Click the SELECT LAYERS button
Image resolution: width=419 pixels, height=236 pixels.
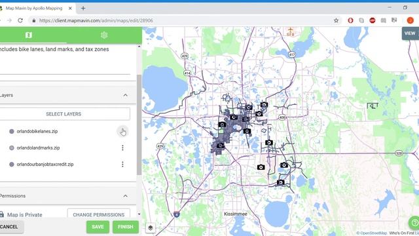(64, 114)
